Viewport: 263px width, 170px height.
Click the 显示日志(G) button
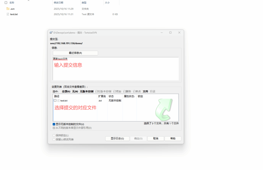pos(117,138)
